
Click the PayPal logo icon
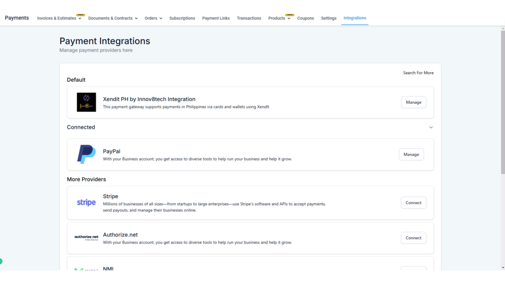(86, 154)
